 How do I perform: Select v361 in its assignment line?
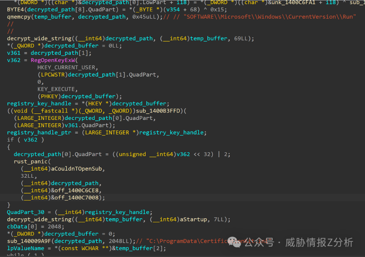(14, 53)
